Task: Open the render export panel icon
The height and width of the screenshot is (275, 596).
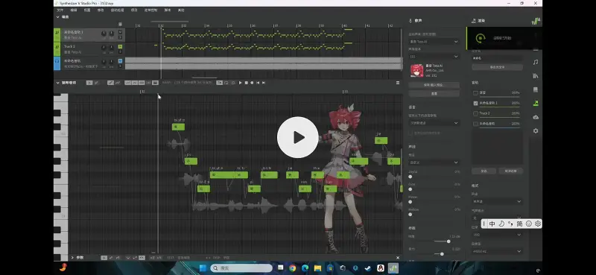Action: [x=536, y=103]
